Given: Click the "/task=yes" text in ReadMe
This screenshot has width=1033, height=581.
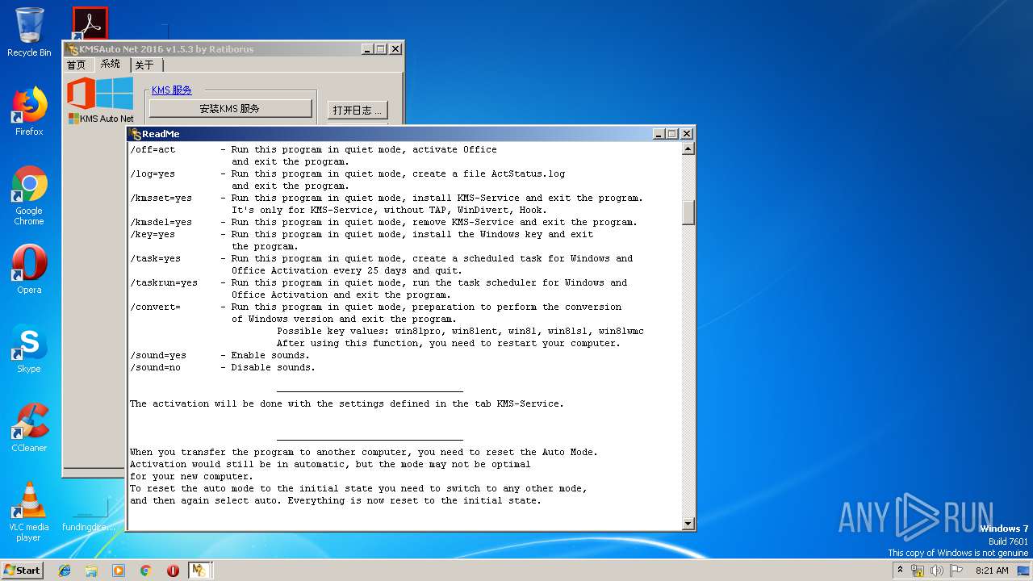Looking at the screenshot, I should click(x=156, y=258).
